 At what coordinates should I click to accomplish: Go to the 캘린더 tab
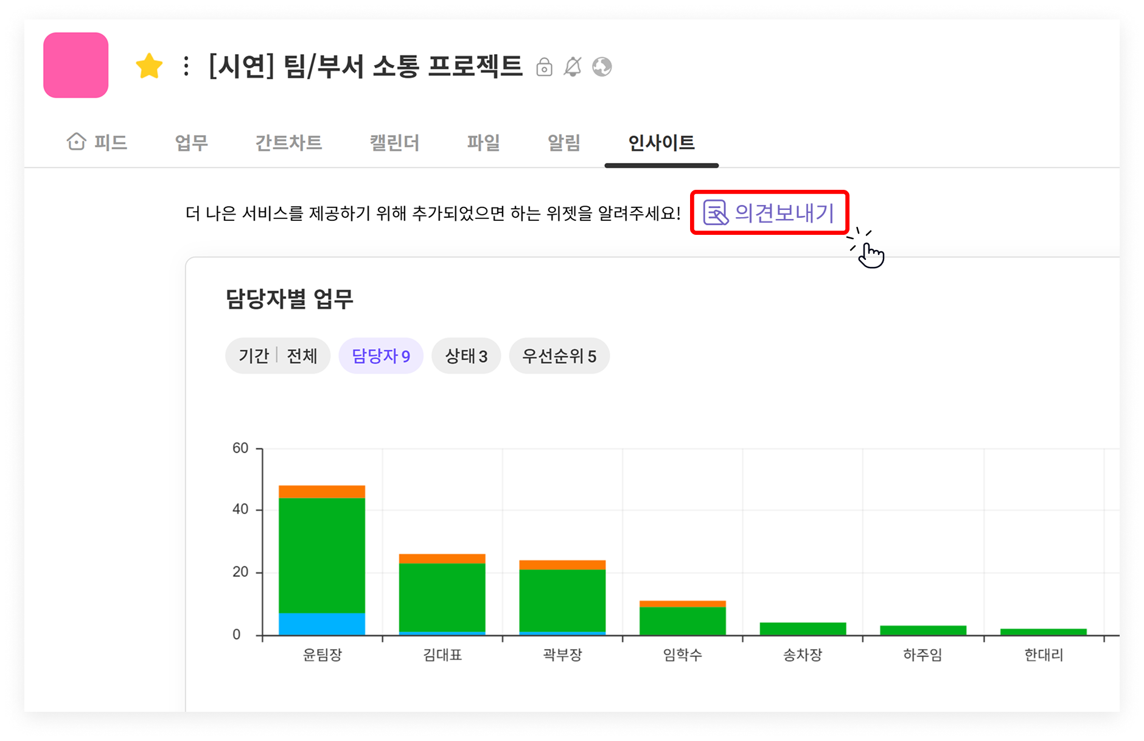(x=394, y=143)
